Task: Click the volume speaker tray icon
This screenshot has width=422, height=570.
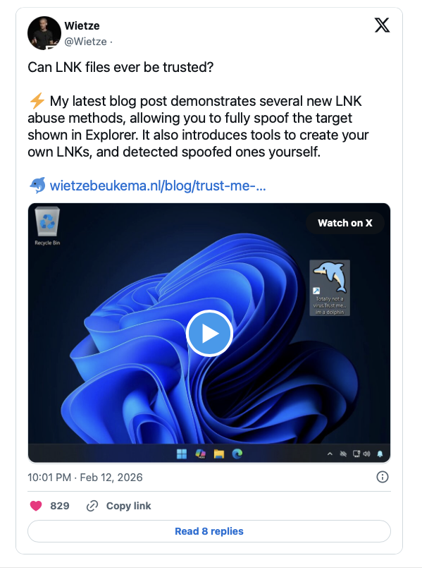Action: 367,454
